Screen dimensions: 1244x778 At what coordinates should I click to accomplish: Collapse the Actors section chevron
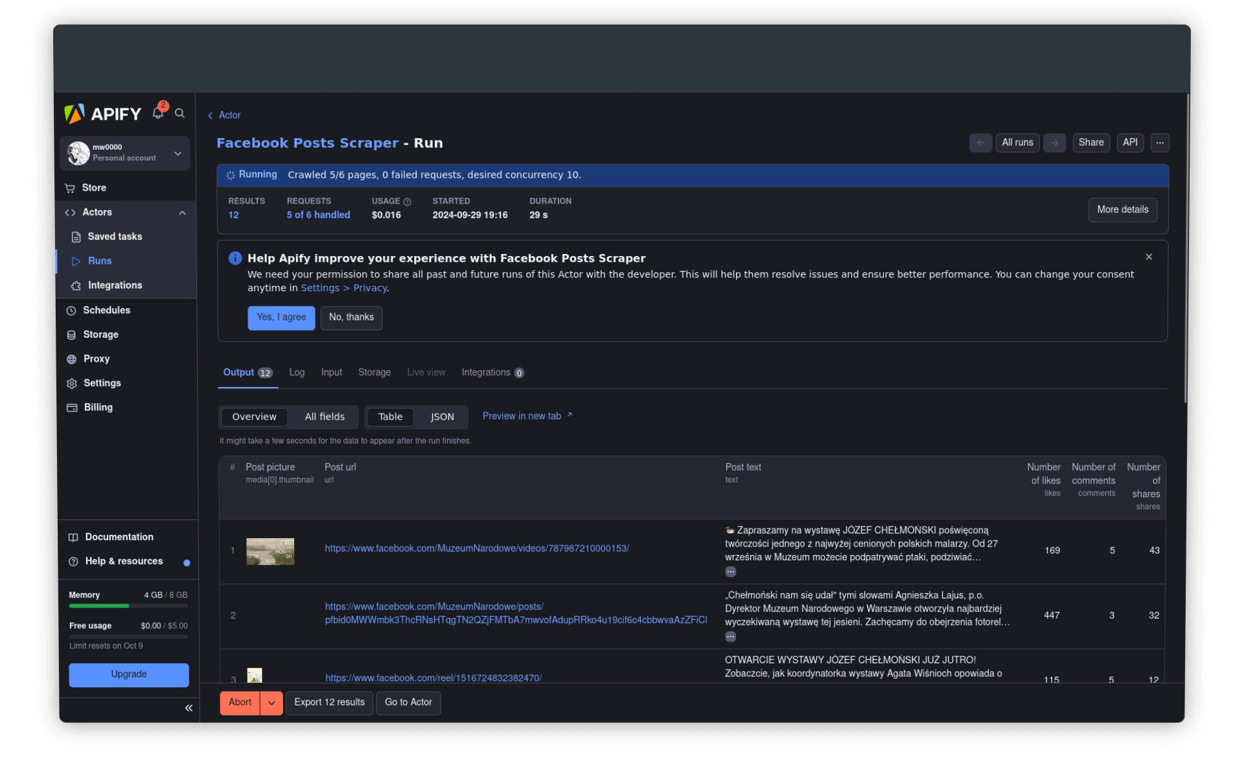click(x=182, y=213)
